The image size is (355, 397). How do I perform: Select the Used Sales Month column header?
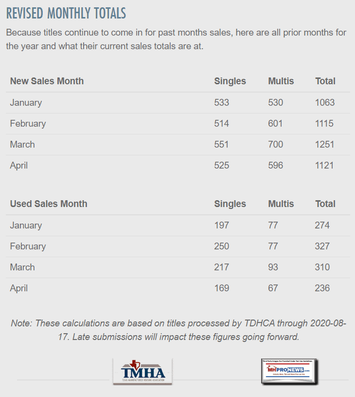[49, 204]
